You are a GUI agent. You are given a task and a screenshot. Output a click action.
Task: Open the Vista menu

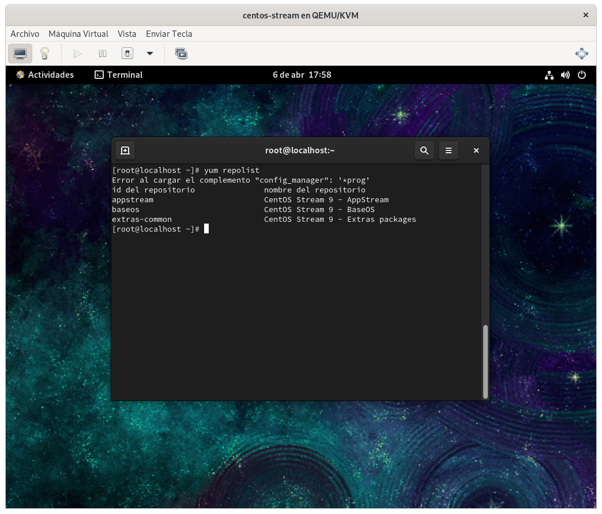[x=127, y=34]
